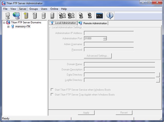This screenshot has height=122, width=164.
Task: Click the Apply button
Action: [86, 113]
